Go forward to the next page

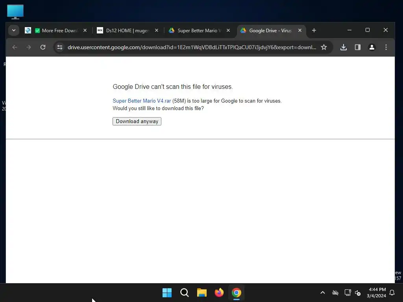(x=29, y=47)
